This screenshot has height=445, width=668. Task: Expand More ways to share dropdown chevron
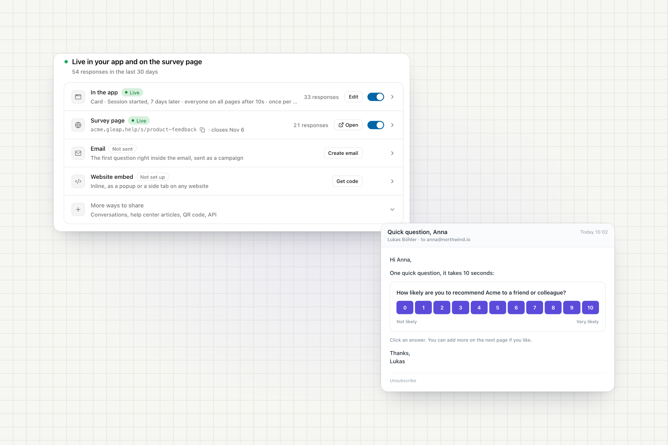(392, 209)
